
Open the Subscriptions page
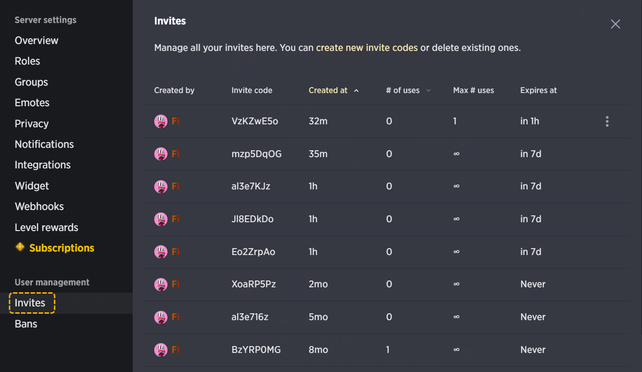[x=62, y=248]
